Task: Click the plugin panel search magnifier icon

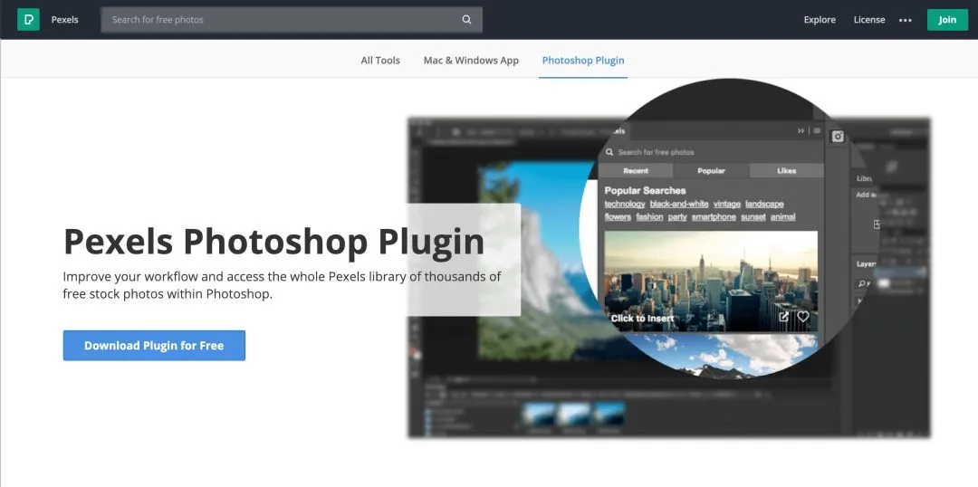Action: (x=609, y=151)
